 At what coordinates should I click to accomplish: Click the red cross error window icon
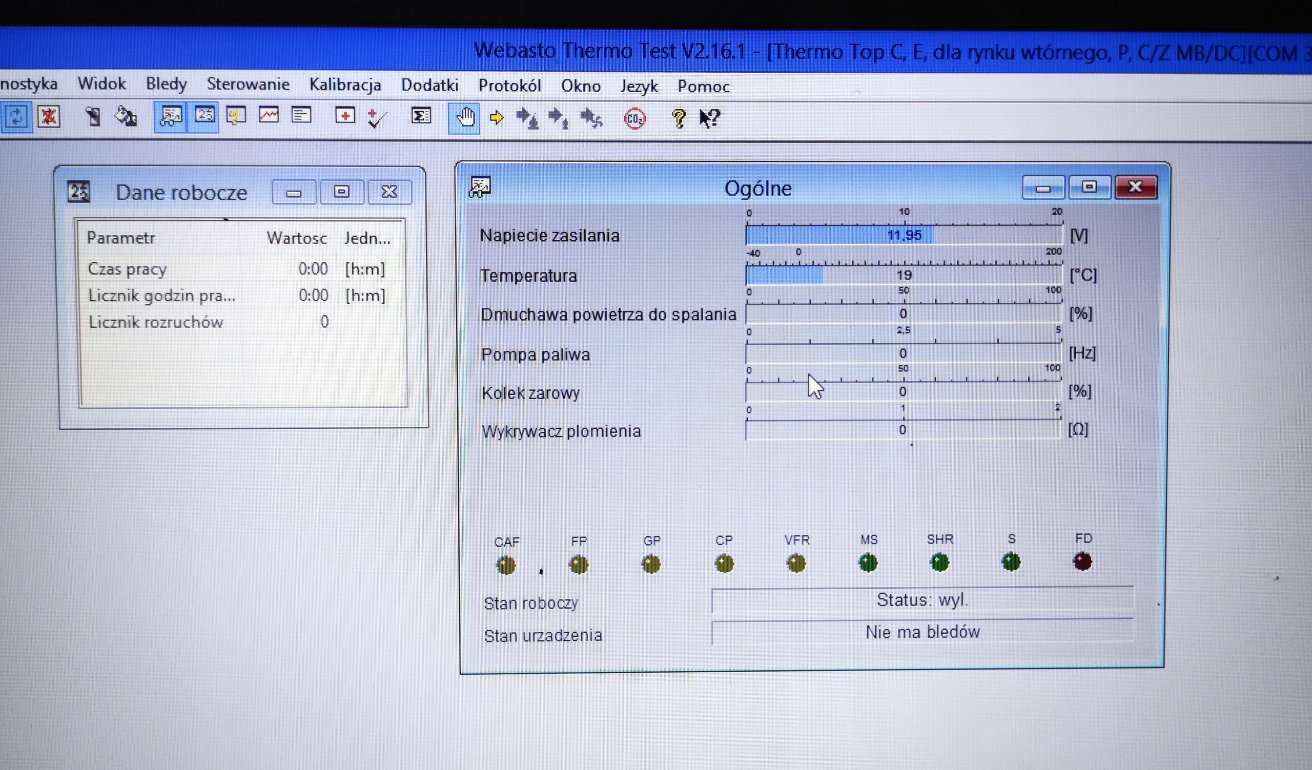coord(345,115)
